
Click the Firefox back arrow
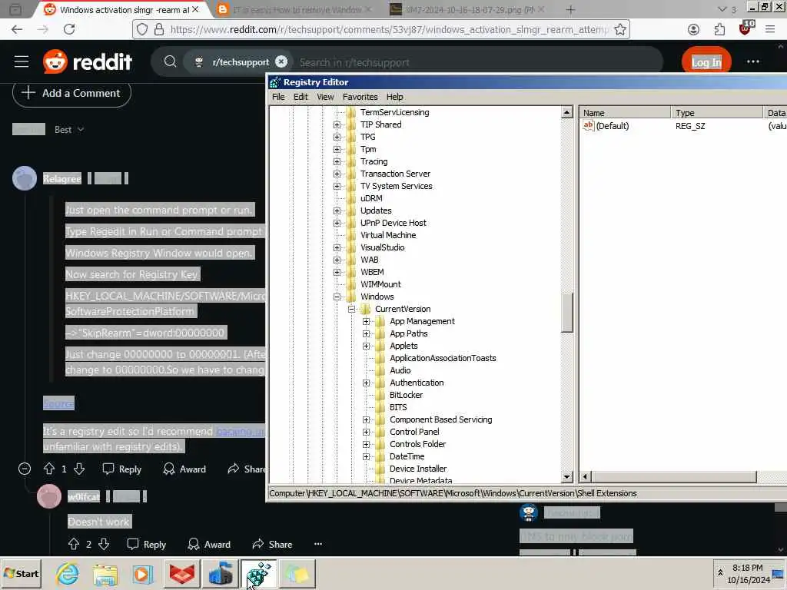17,29
